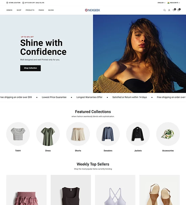Open the shopping cart icon
This screenshot has width=186, height=205.
click(x=178, y=10)
